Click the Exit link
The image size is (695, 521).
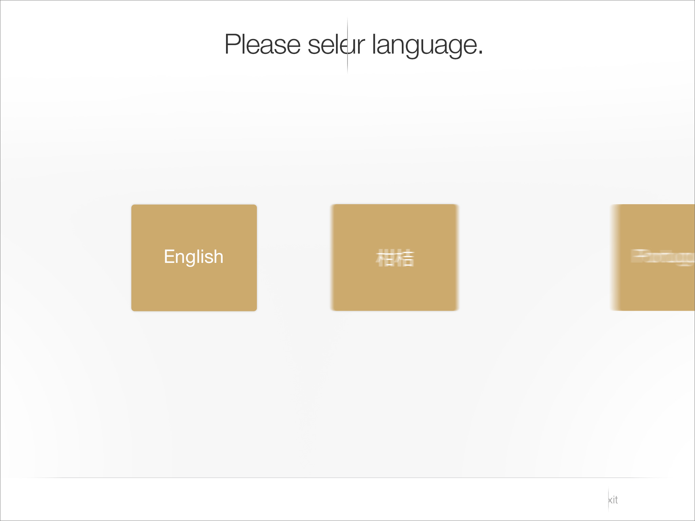tap(613, 500)
